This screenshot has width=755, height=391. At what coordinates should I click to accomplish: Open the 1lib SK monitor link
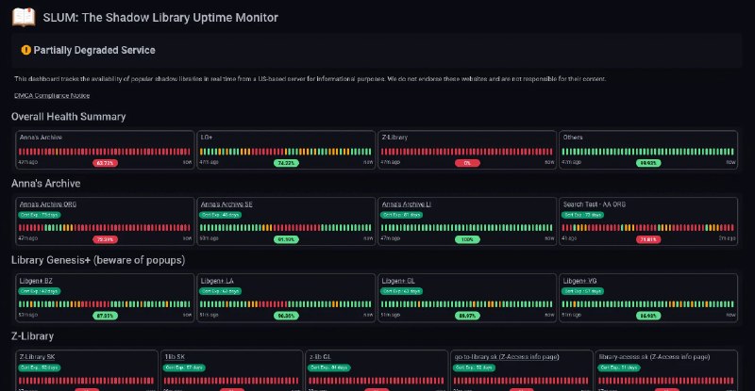pos(175,357)
